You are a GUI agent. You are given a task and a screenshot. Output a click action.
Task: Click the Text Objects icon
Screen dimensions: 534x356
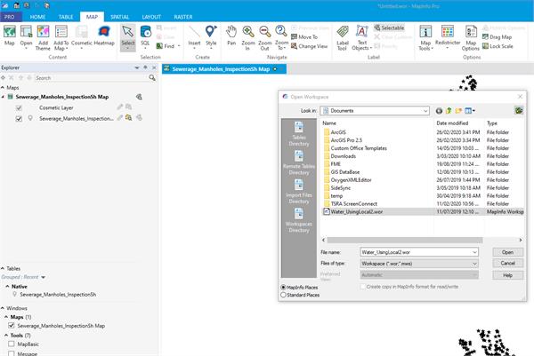(x=361, y=37)
